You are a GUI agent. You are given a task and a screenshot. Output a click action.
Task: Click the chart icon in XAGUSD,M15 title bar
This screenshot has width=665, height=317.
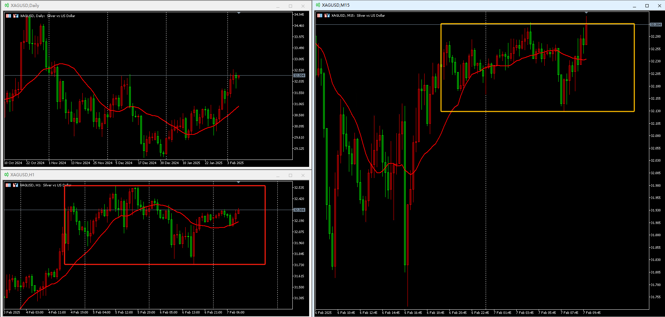pyautogui.click(x=318, y=5)
